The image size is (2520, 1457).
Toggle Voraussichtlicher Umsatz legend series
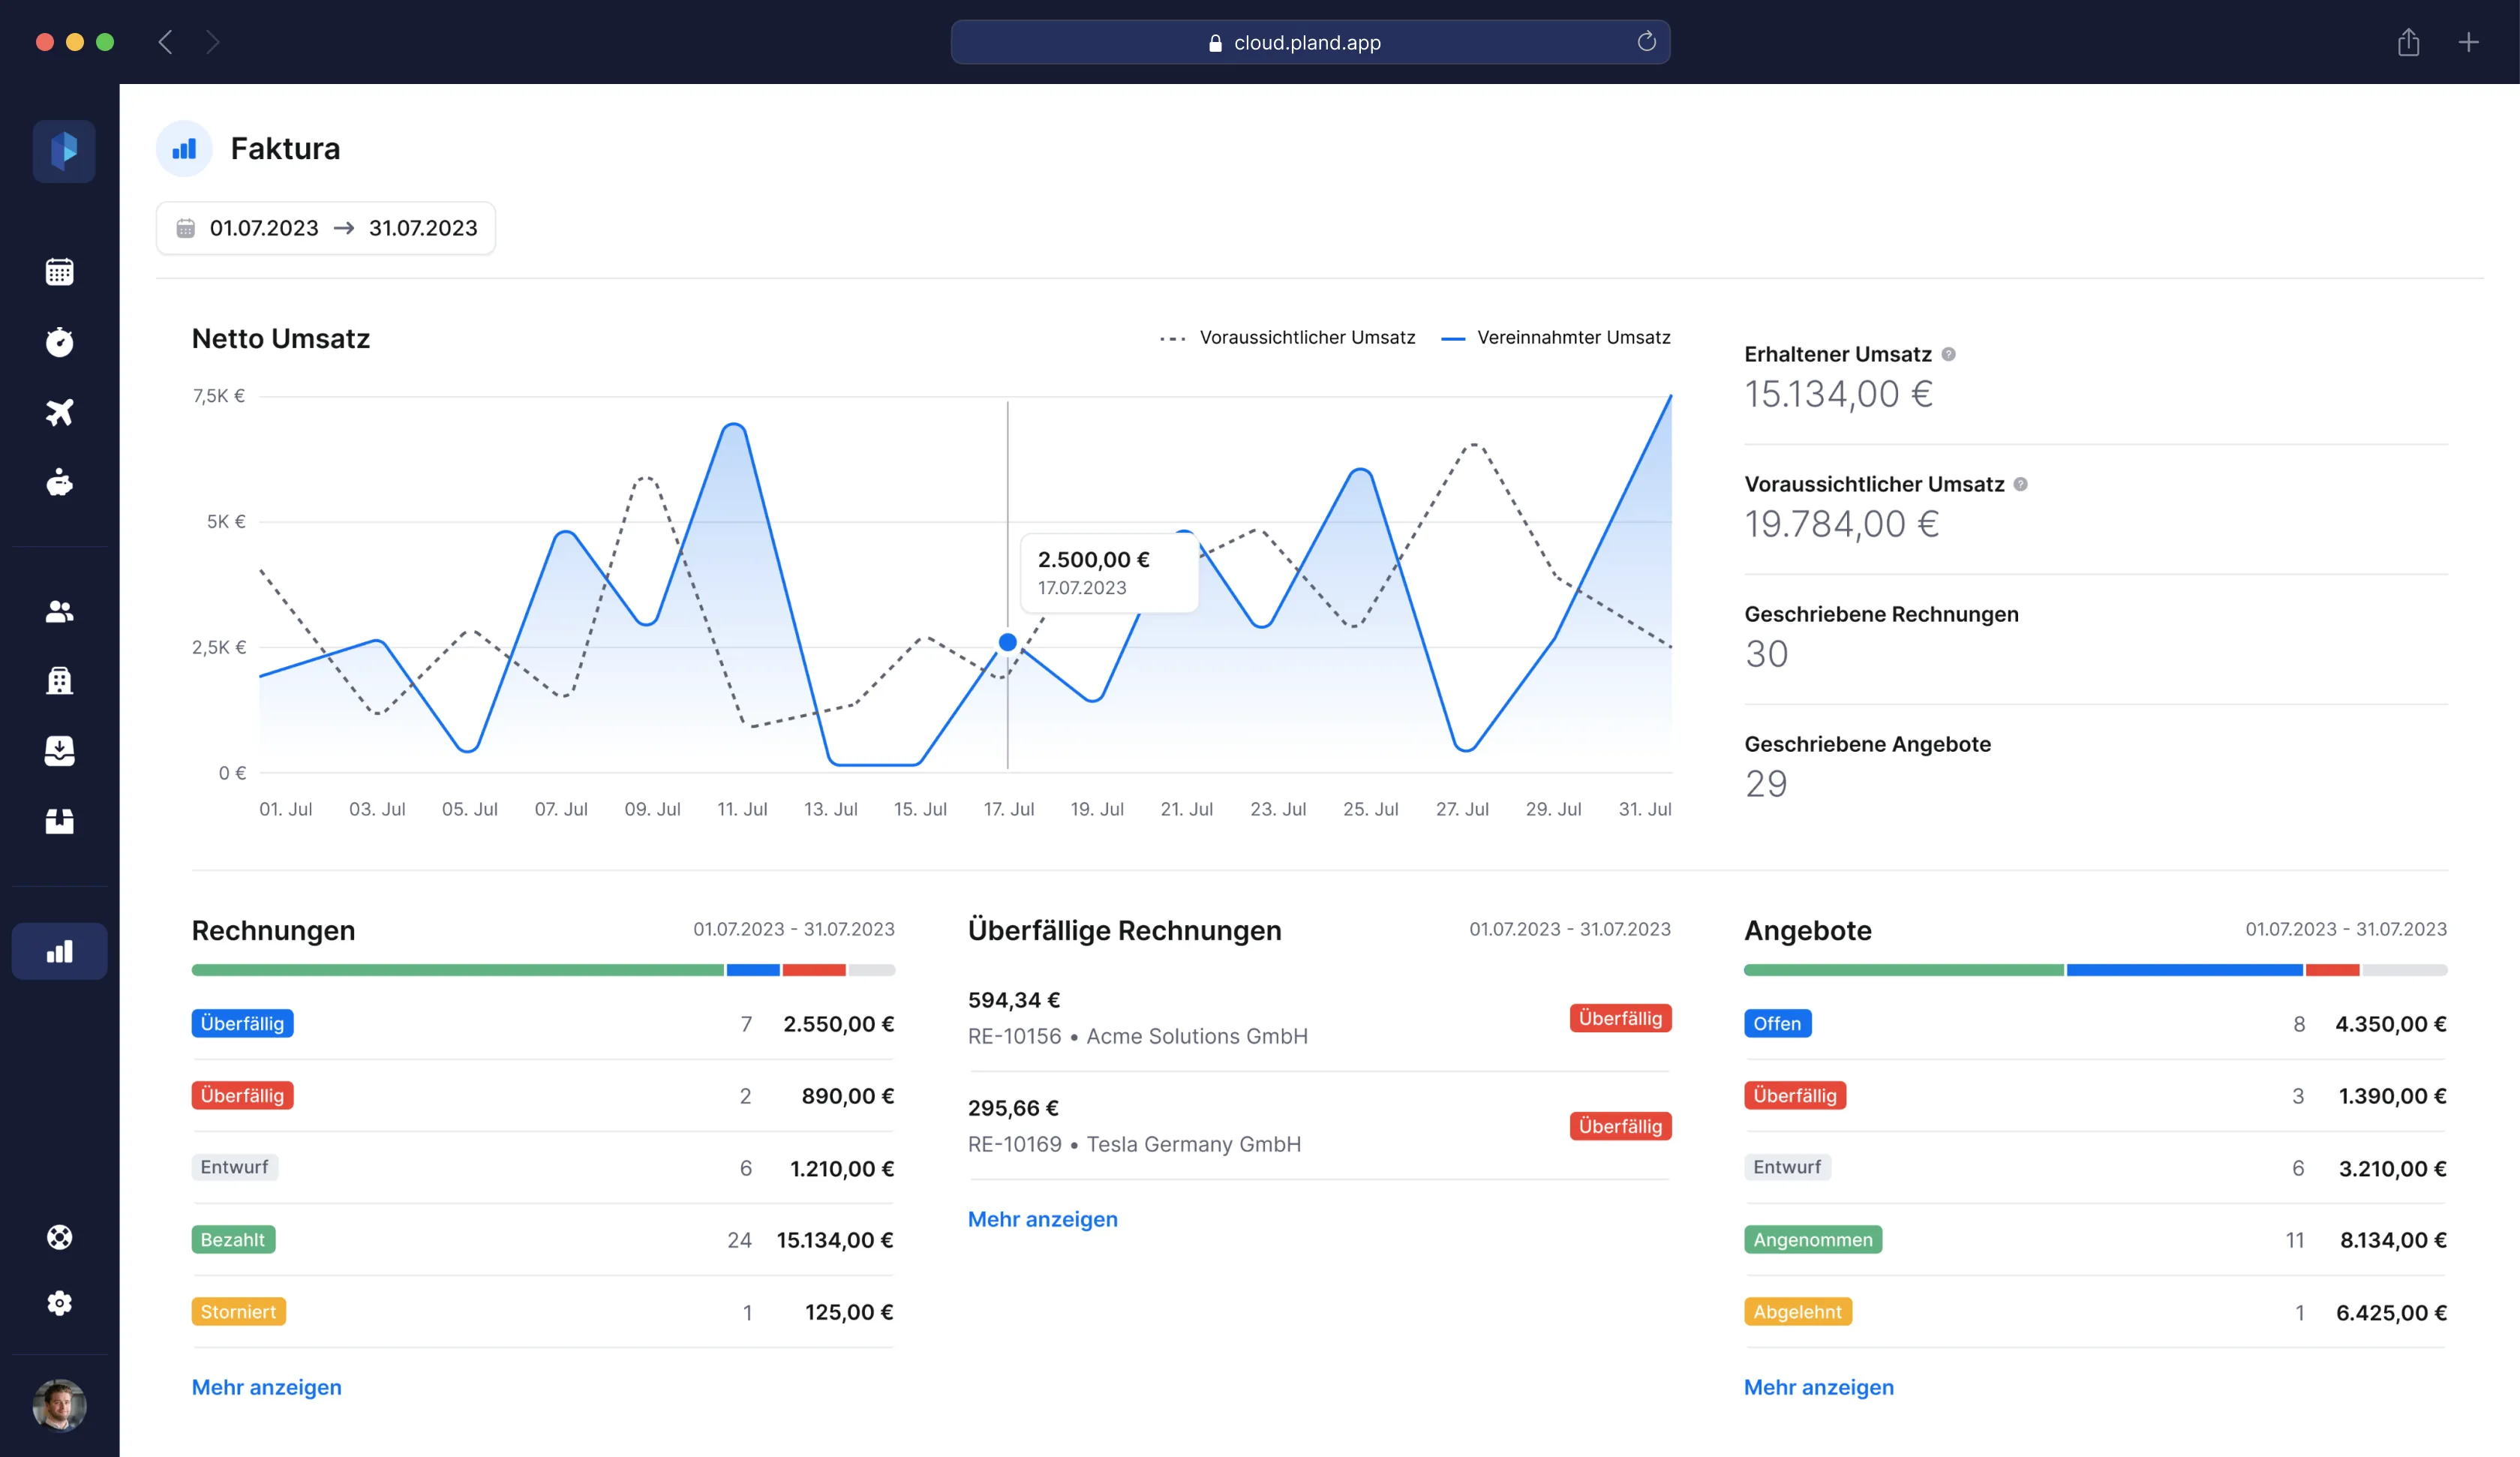[x=1288, y=338]
